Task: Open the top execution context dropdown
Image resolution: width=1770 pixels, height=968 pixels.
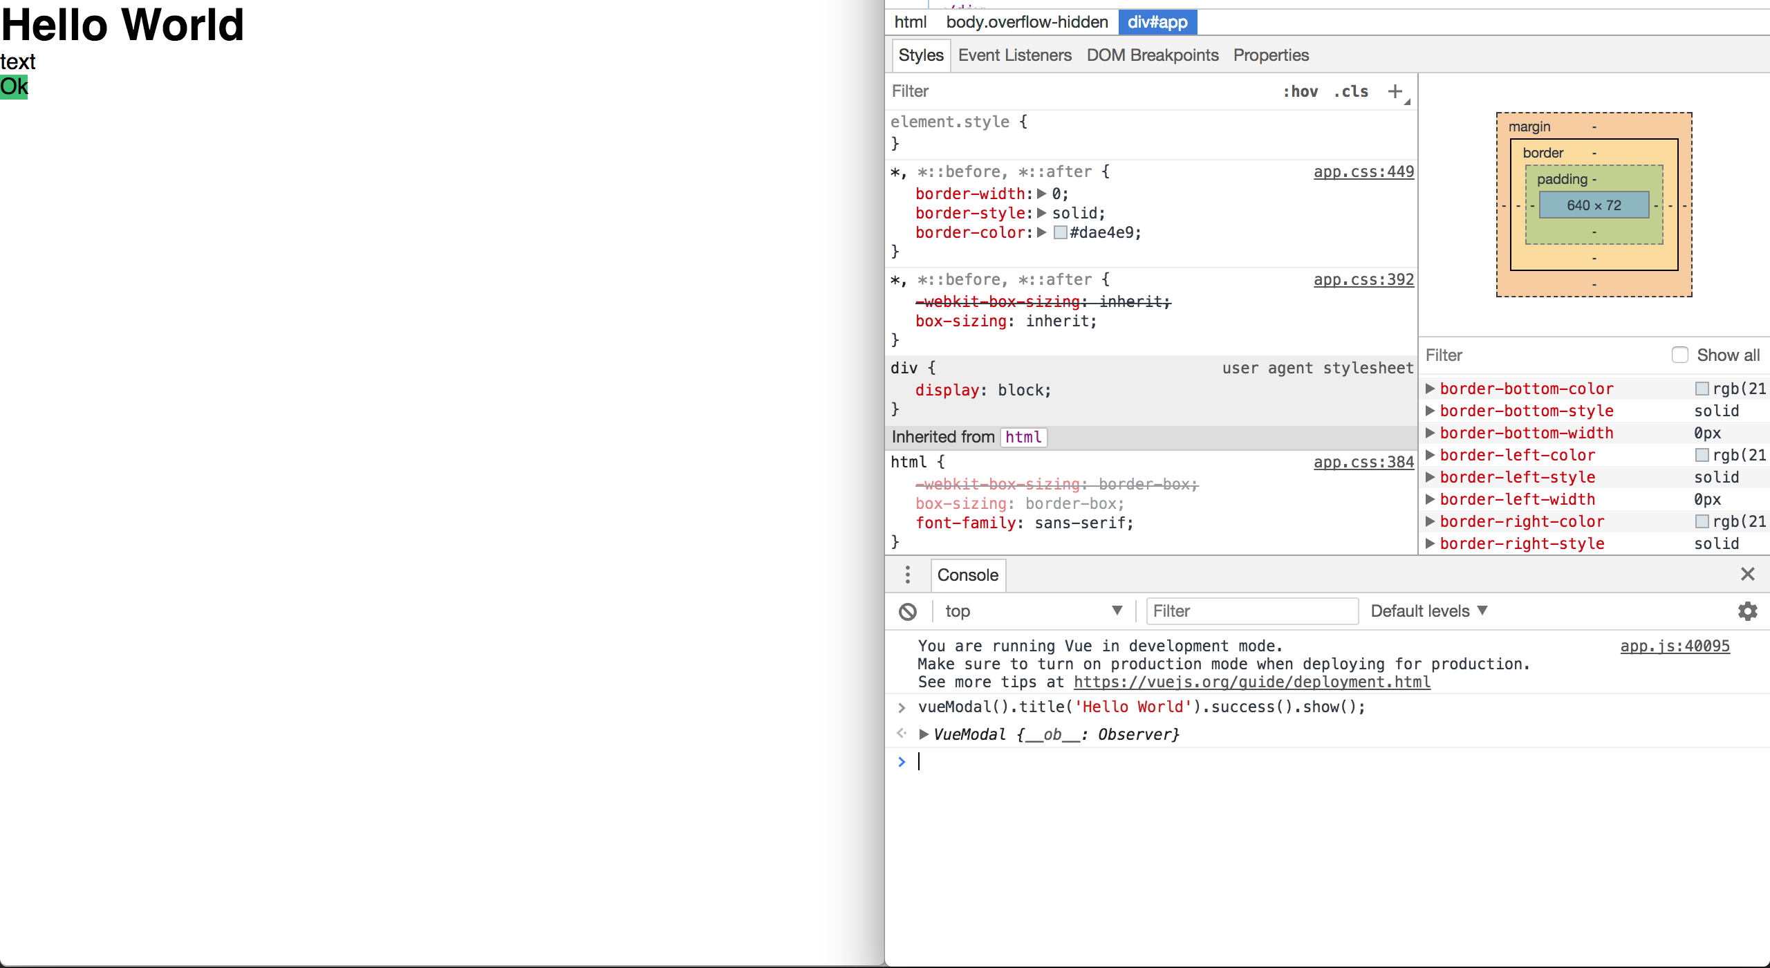Action: [x=1033, y=611]
